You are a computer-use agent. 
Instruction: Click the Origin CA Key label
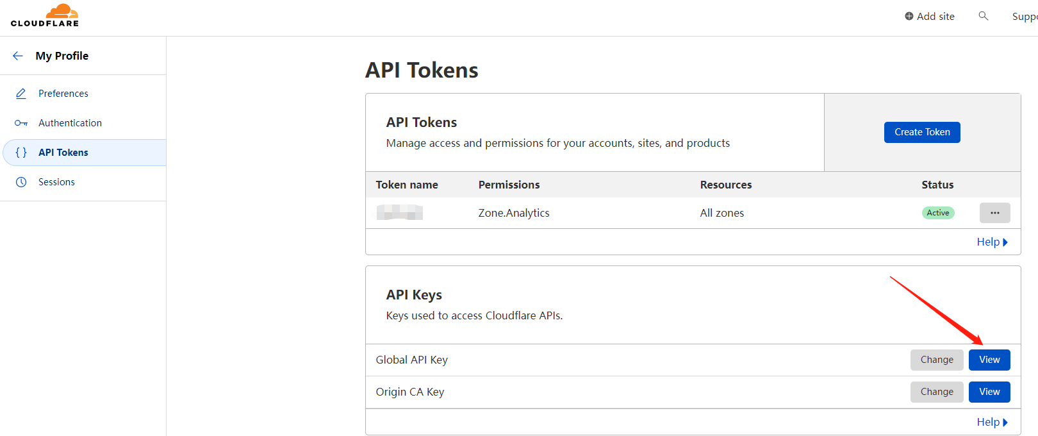tap(410, 392)
